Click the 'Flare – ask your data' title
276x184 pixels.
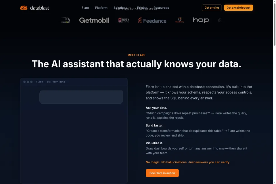[x=50, y=82]
